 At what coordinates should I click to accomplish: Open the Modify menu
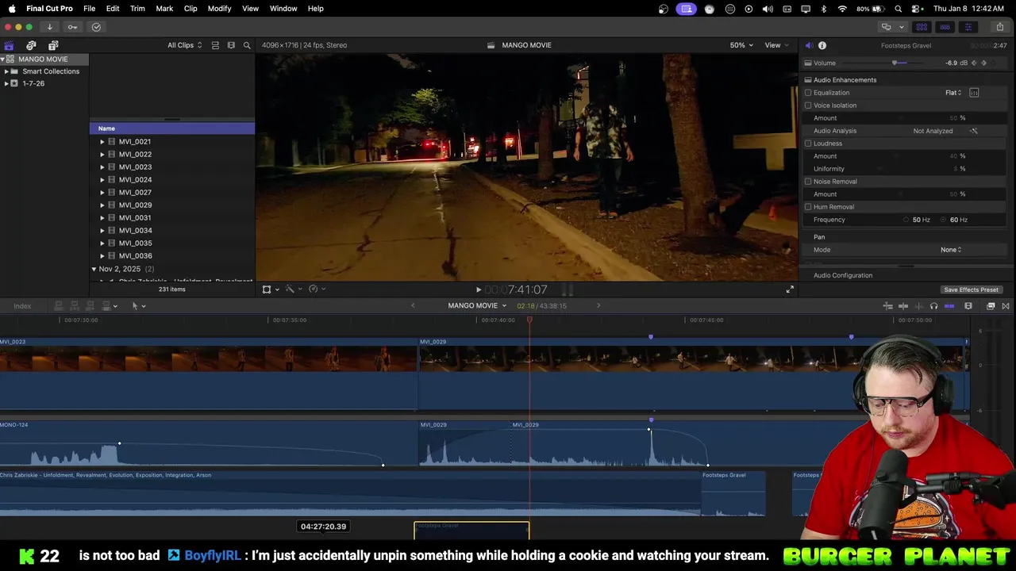(x=219, y=9)
